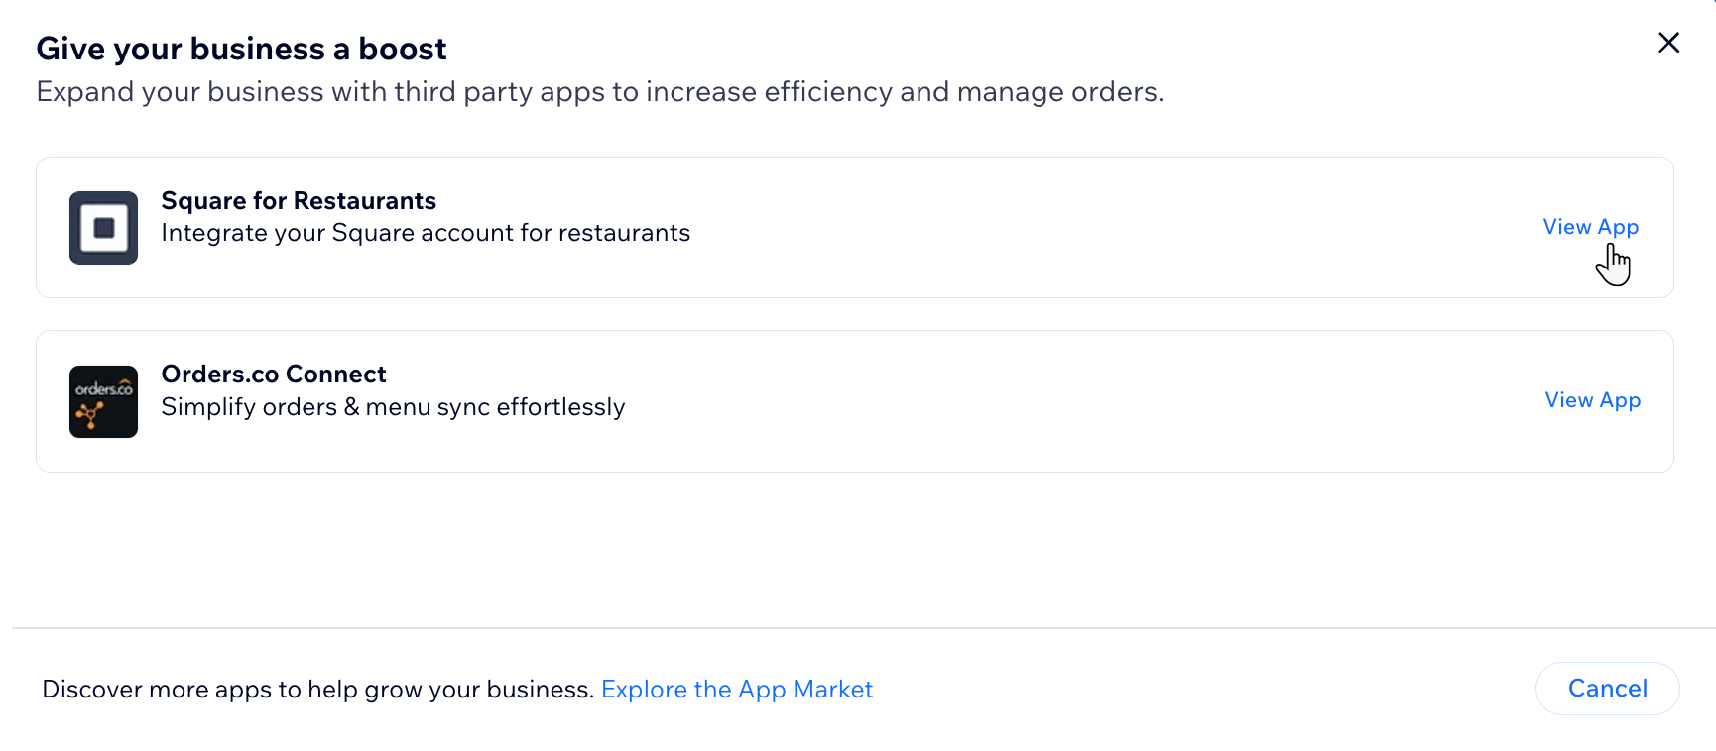1716x751 pixels.
Task: Click the menu sync description under Orders.co
Action: pos(393,406)
